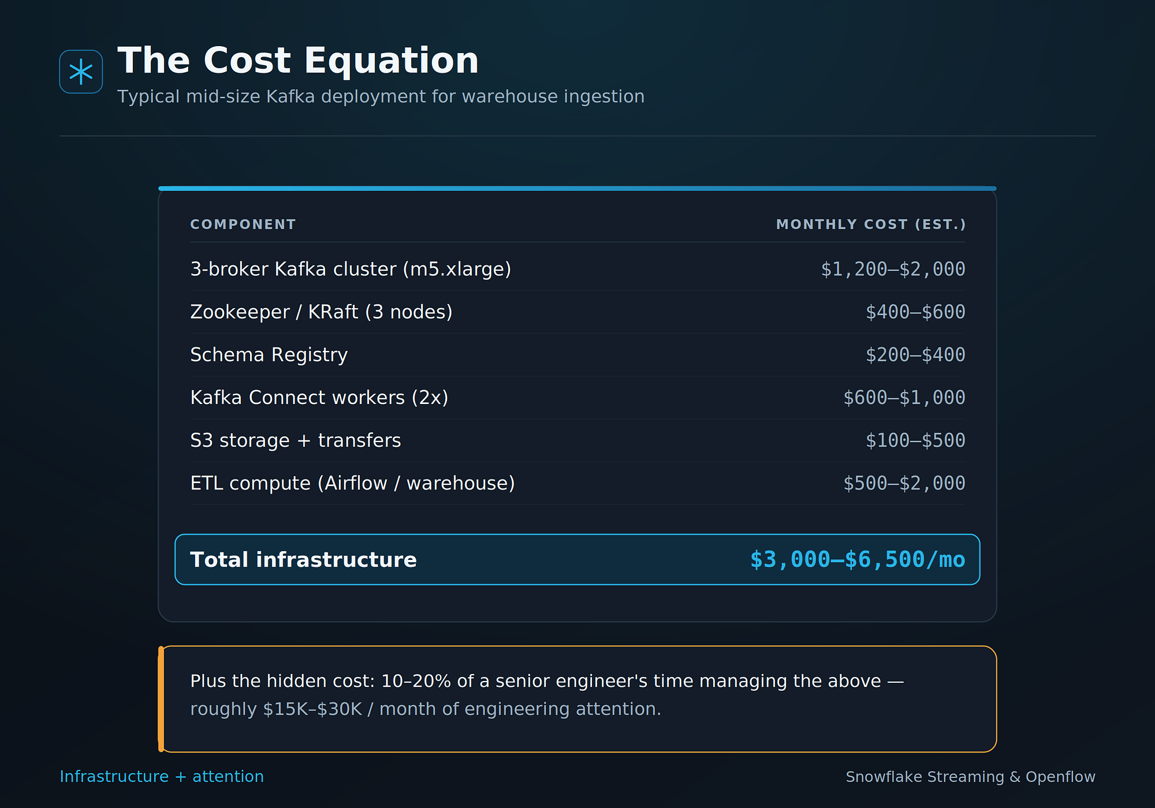Screen dimensions: 1155x808
Task: Click the "Infrastructure + attention" footer link
Action: (162, 776)
